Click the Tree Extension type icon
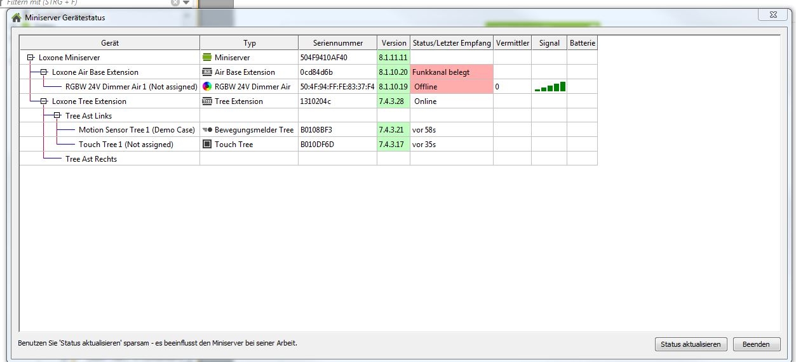 (206, 101)
